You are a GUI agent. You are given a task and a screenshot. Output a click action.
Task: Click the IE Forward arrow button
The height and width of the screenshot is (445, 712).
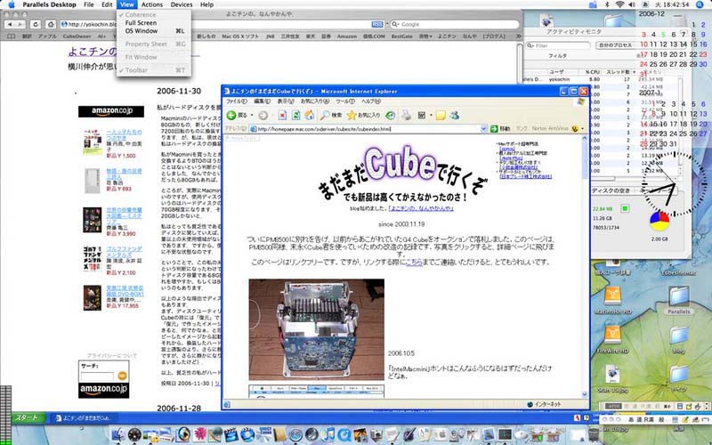(x=263, y=116)
